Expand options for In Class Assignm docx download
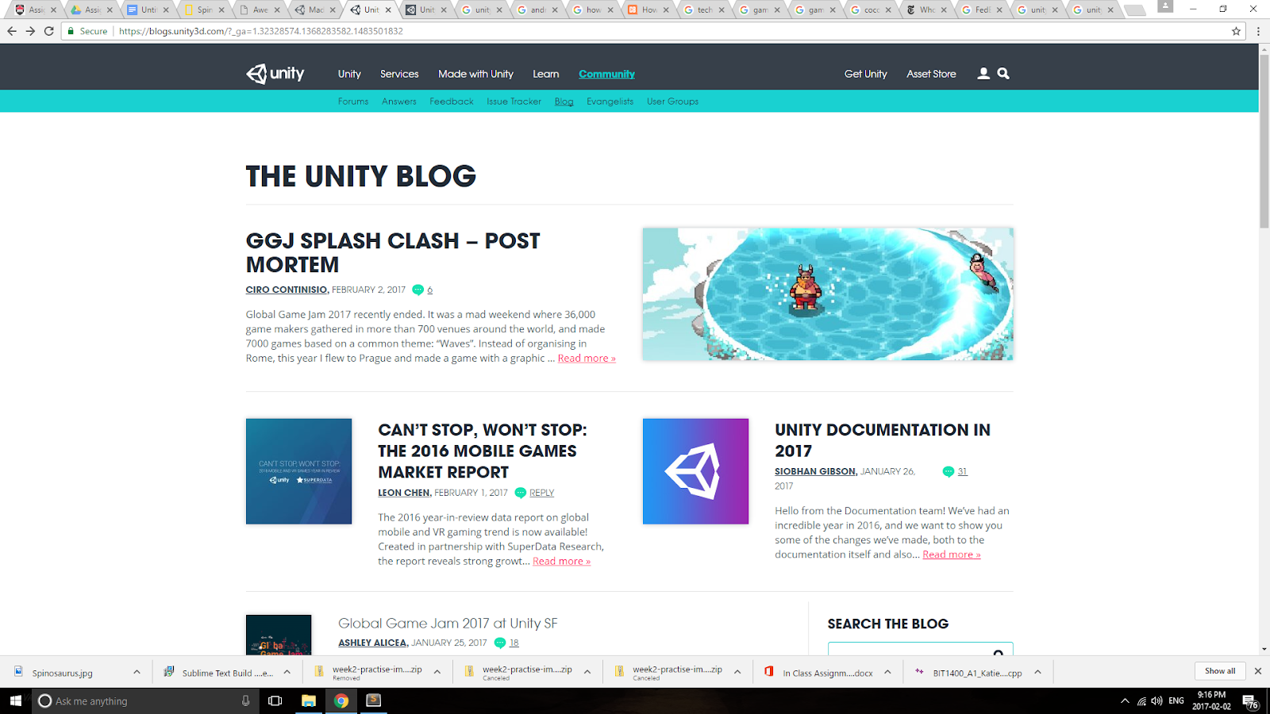 click(x=887, y=672)
